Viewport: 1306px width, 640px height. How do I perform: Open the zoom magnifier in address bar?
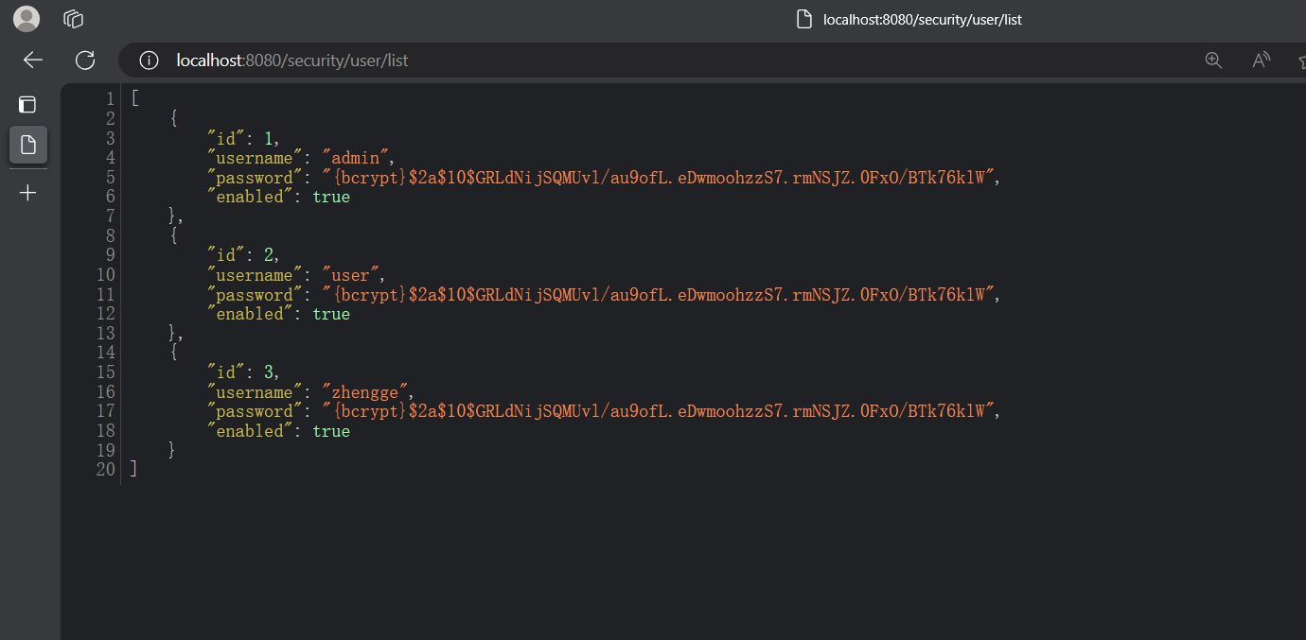[x=1213, y=61]
